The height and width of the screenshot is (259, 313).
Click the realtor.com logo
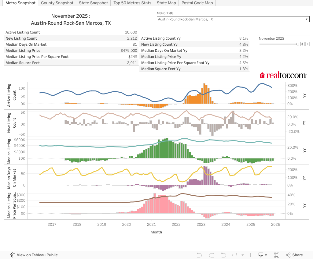[283, 75]
